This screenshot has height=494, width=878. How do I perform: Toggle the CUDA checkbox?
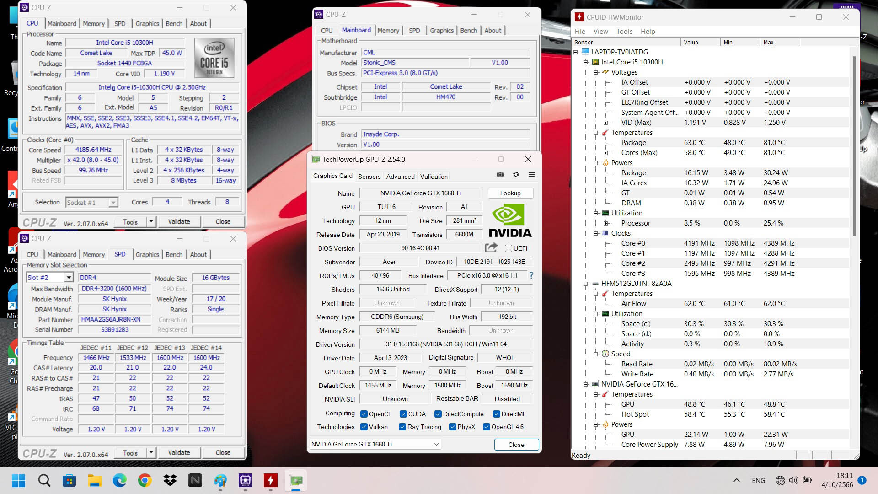tap(403, 414)
